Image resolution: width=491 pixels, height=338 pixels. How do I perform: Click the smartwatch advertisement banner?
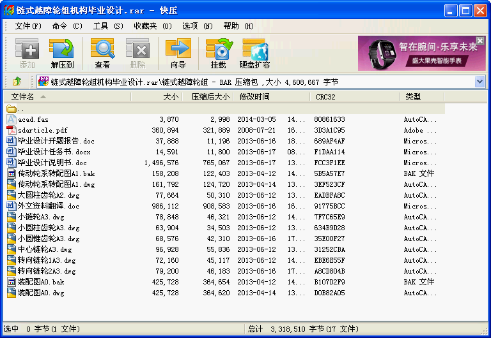(421, 53)
